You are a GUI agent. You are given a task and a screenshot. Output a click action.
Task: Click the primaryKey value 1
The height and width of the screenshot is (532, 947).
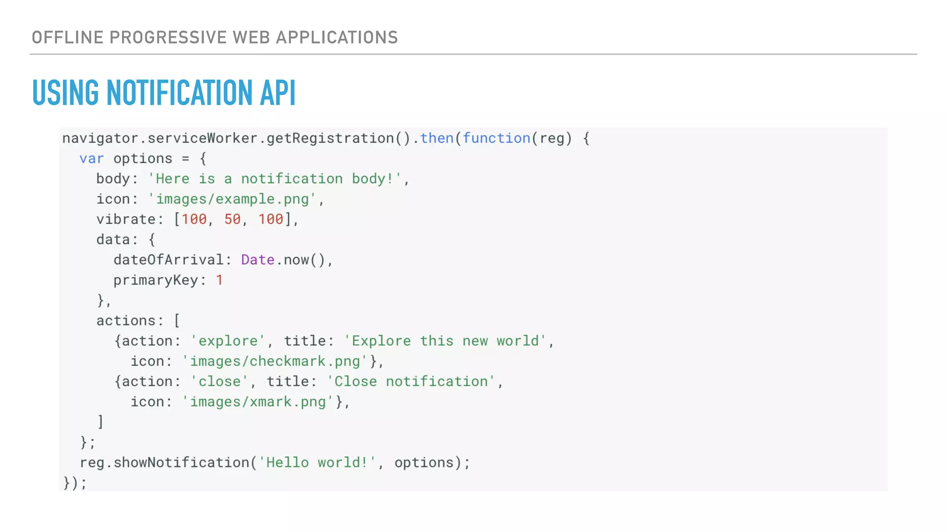219,280
